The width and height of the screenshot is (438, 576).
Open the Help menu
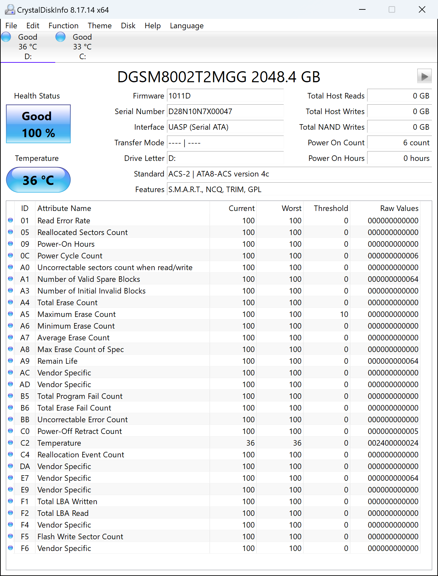pos(153,26)
